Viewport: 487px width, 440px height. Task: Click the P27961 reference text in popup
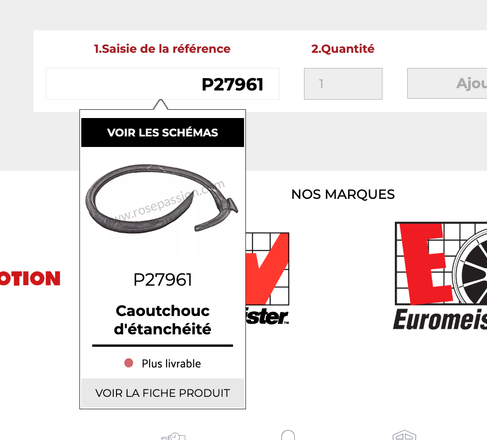click(x=162, y=280)
